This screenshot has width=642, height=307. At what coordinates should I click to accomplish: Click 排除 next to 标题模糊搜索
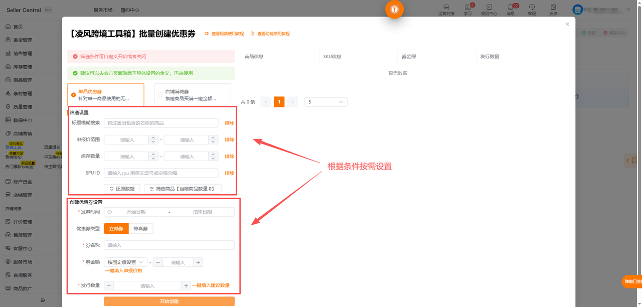[229, 123]
